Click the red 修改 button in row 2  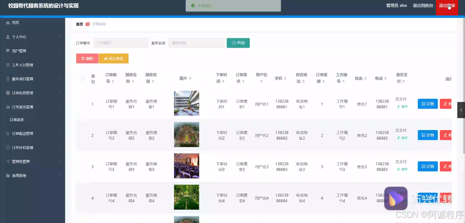tap(446, 135)
